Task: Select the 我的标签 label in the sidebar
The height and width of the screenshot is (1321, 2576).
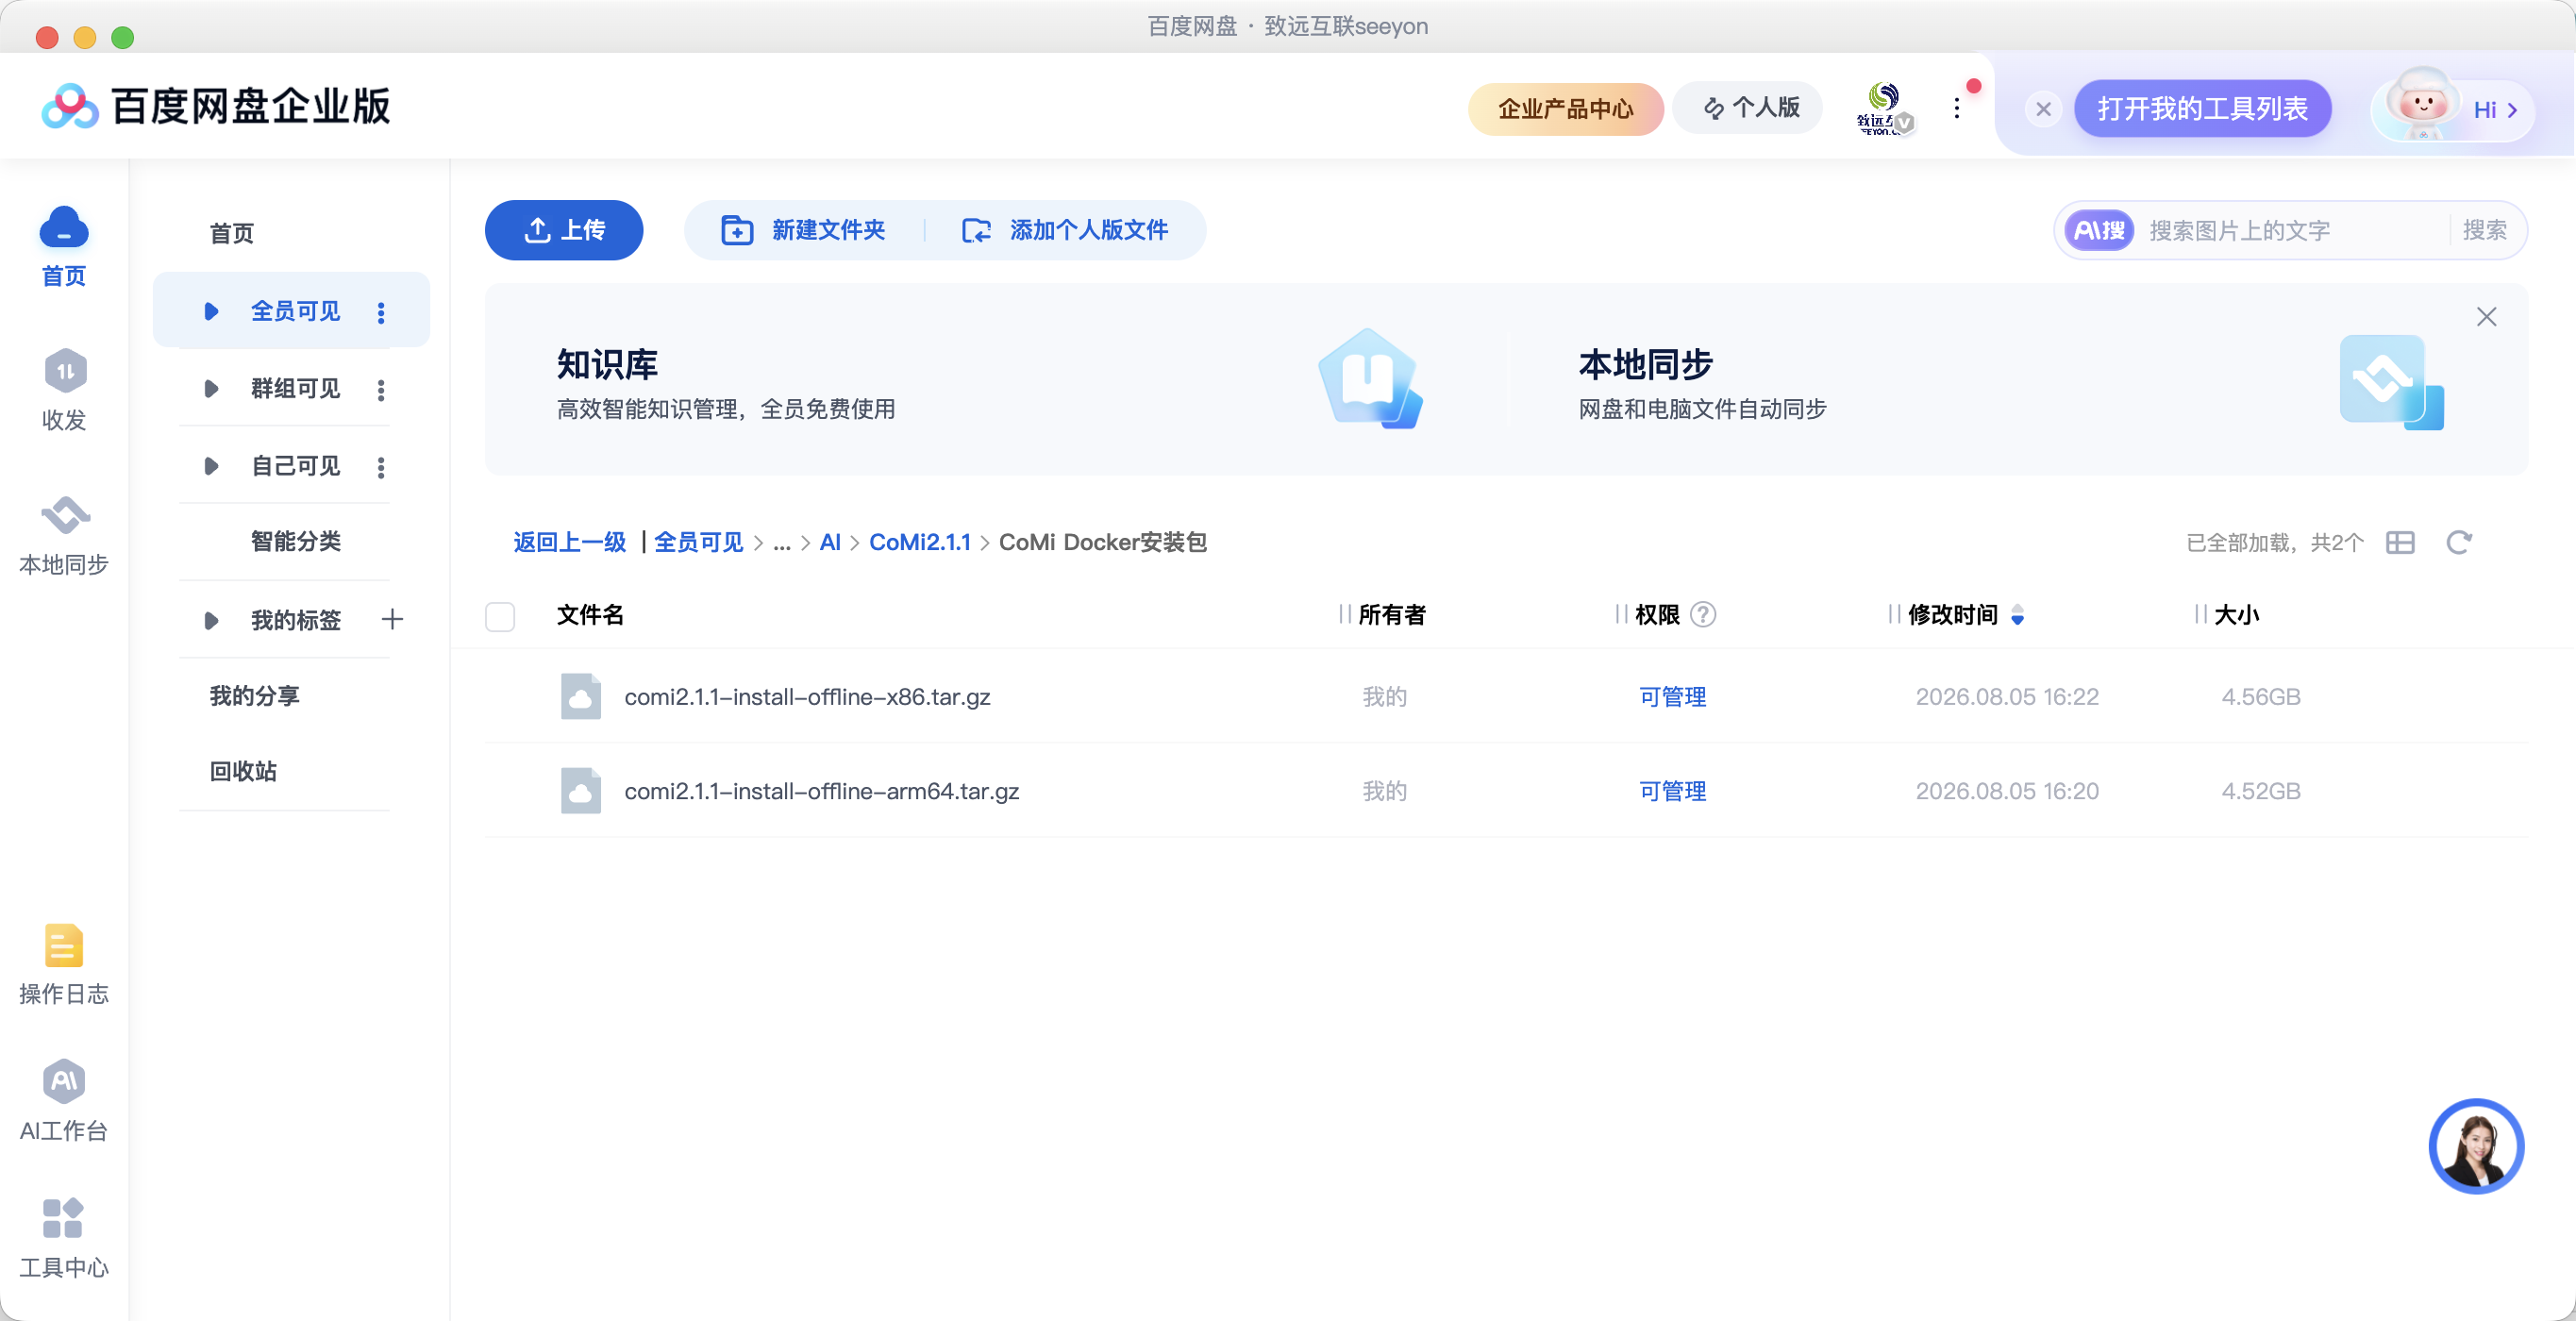Action: 296,620
